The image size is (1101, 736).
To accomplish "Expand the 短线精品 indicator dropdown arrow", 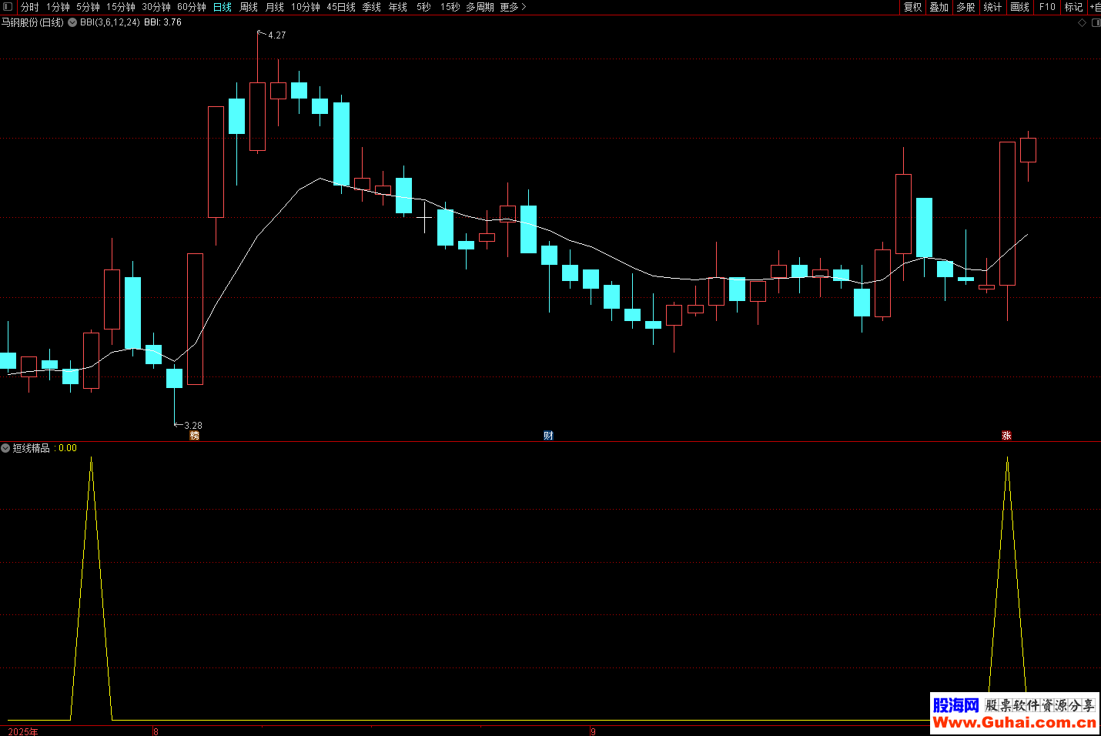I will coord(5,448).
